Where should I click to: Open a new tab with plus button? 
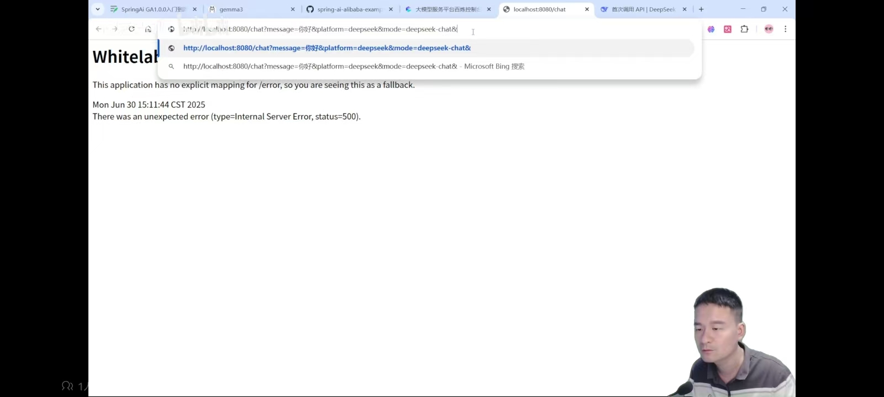pyautogui.click(x=701, y=9)
